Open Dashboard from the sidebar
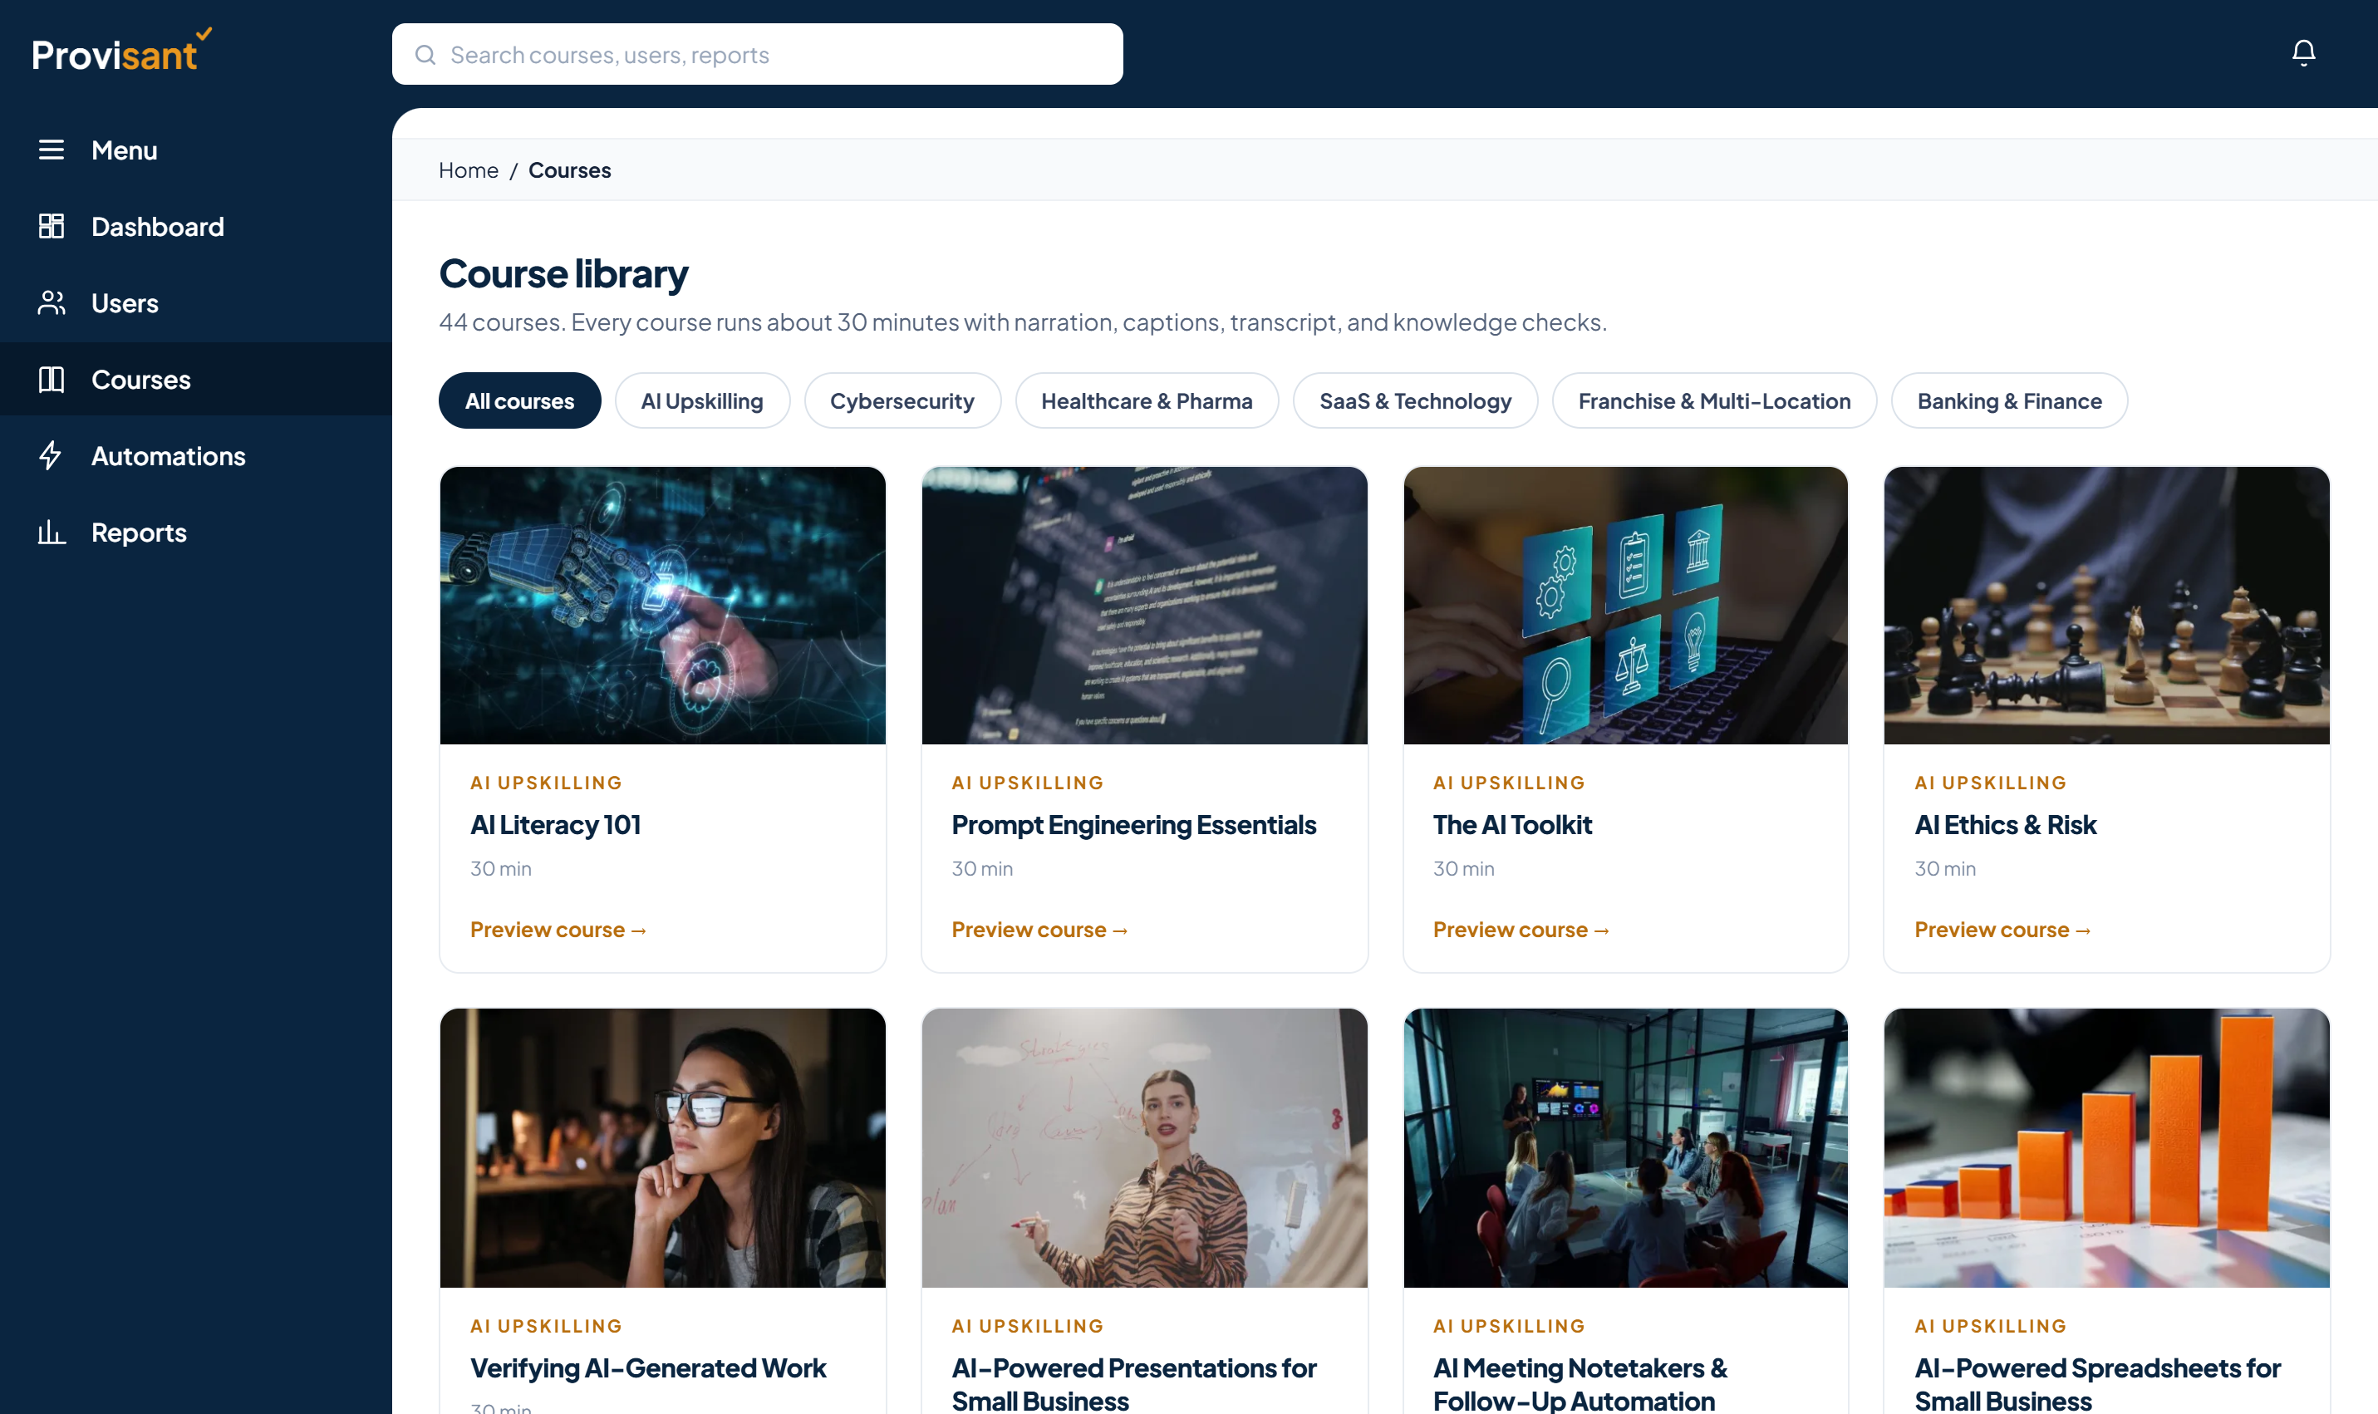The image size is (2378, 1414). point(196,227)
